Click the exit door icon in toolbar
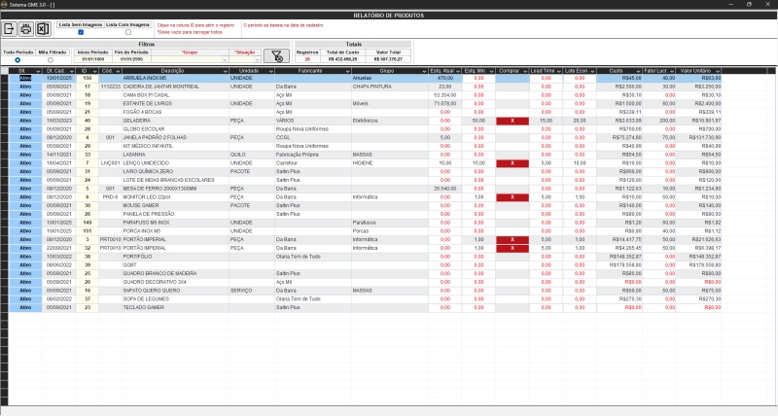Viewport: 778px width, 416px height. point(10,28)
